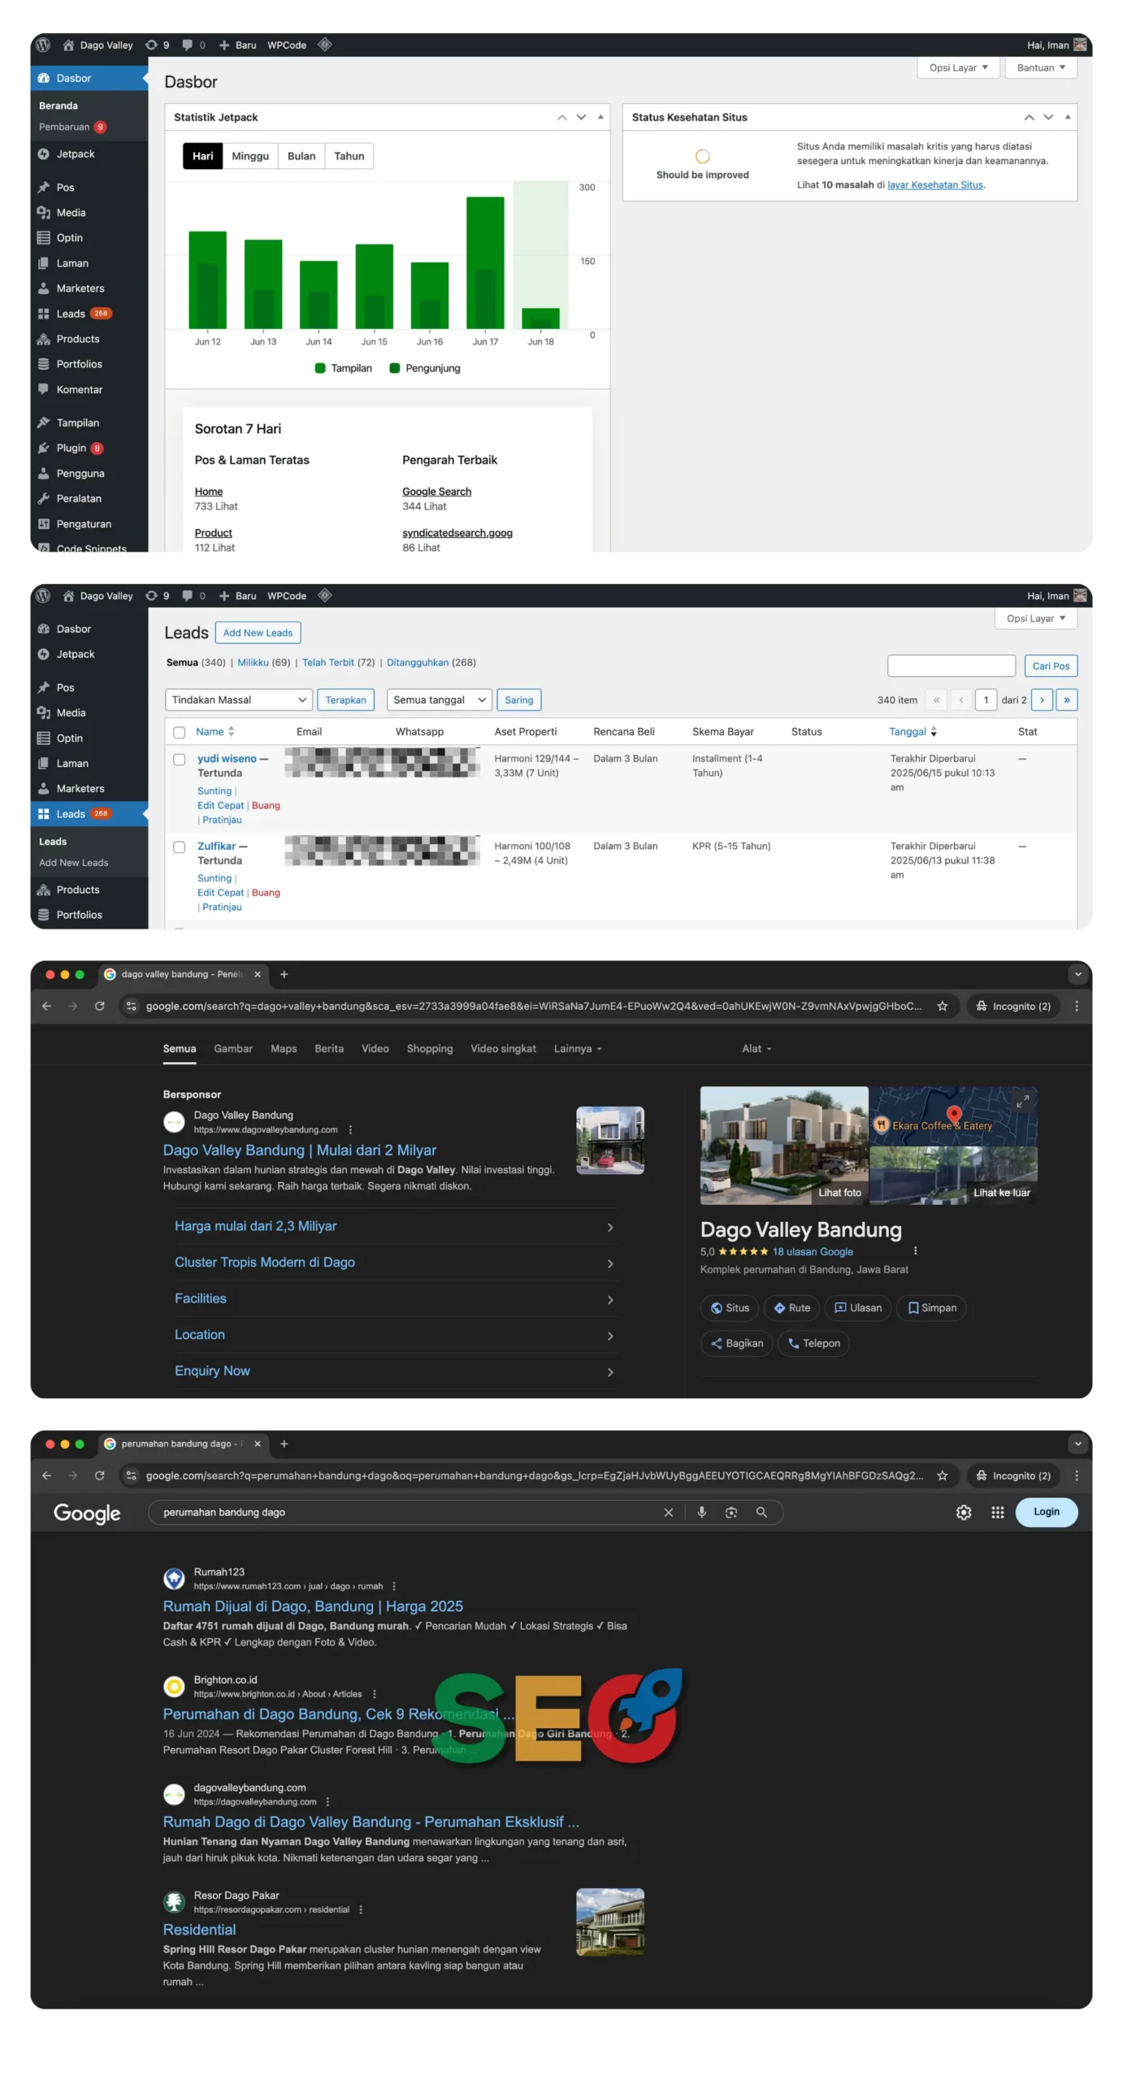Switch Jetpack stats to Minggu tab
This screenshot has height=2080, width=1123.
tap(250, 156)
